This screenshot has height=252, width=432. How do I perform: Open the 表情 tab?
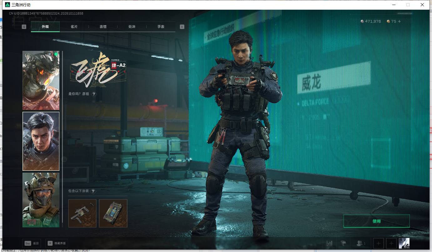(x=103, y=27)
